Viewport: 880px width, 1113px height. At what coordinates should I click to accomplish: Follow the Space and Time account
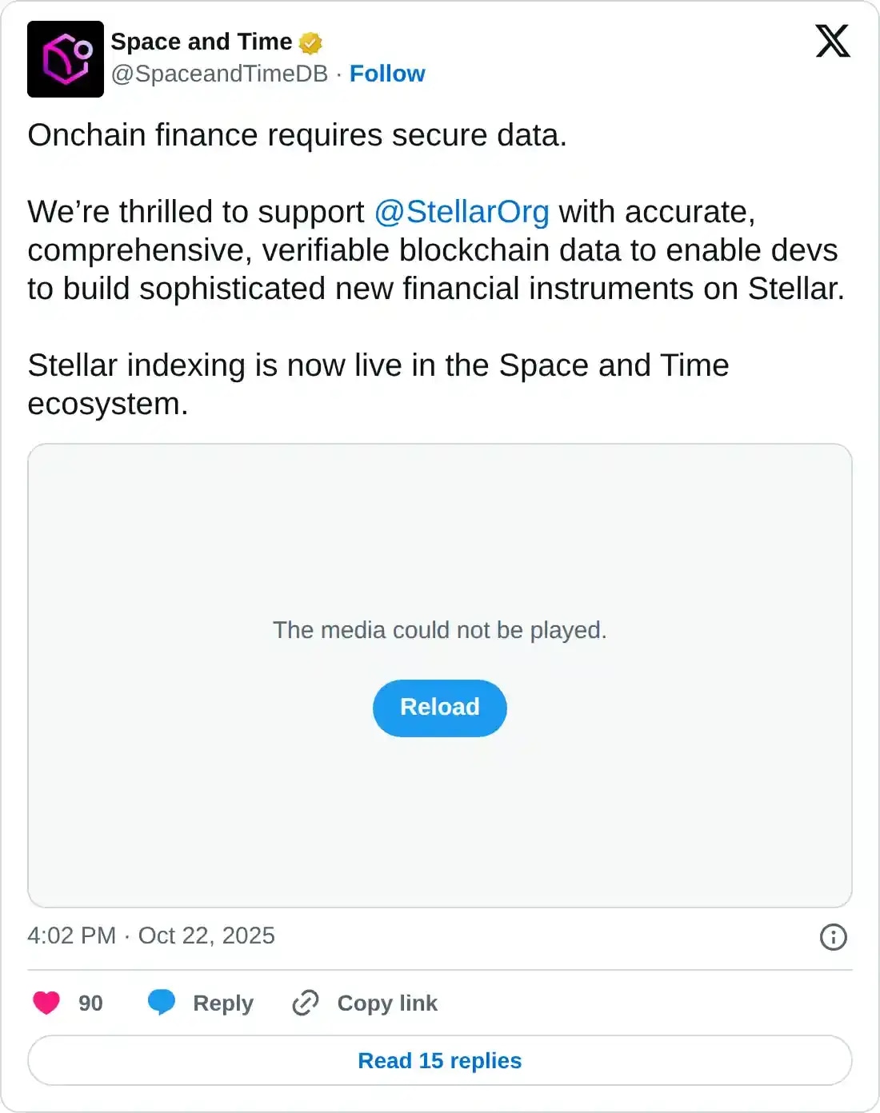387,74
